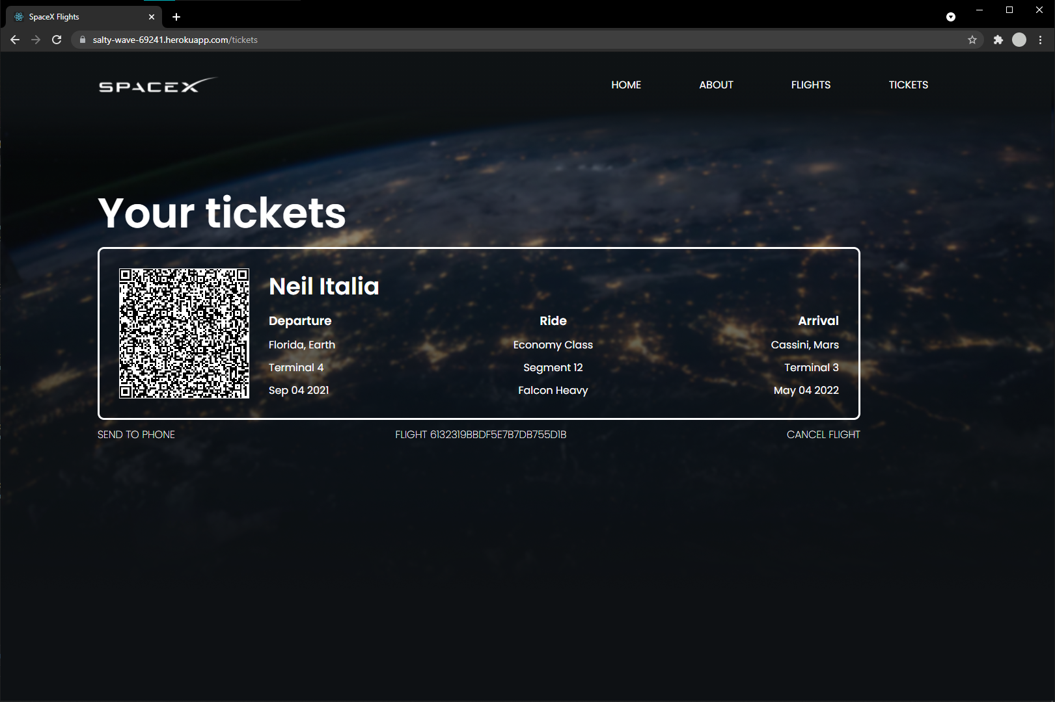This screenshot has height=702, width=1055.
Task: View site lock information
Action: point(83,40)
